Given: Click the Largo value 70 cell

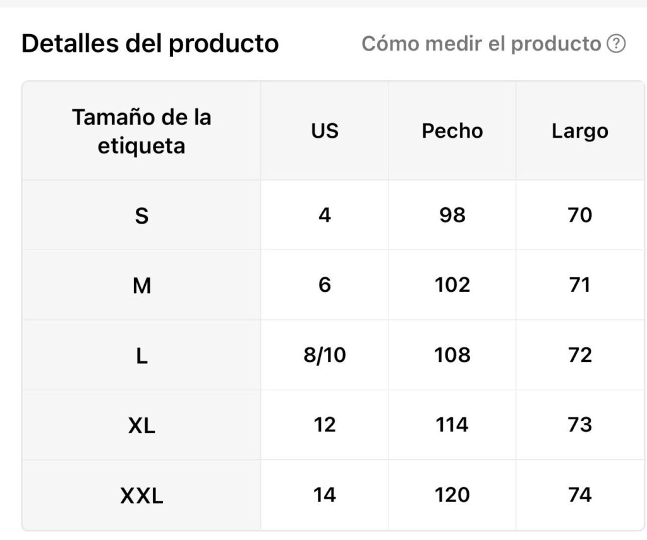Looking at the screenshot, I should click(580, 215).
